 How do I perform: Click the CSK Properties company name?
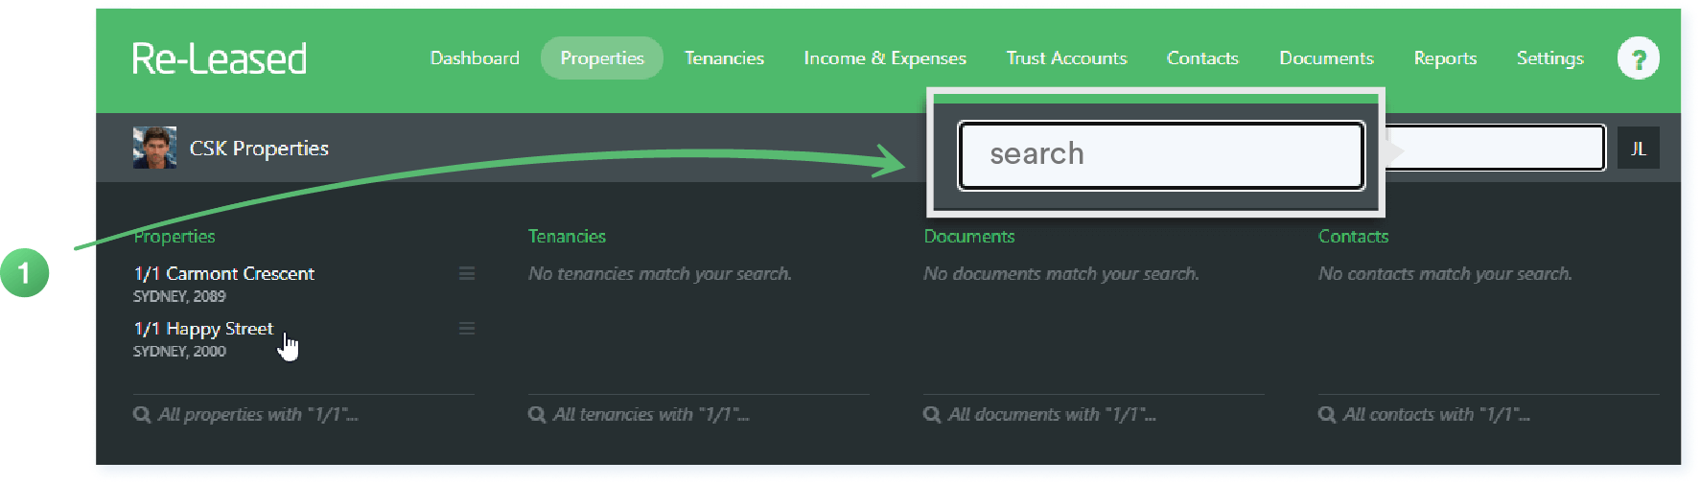259,149
